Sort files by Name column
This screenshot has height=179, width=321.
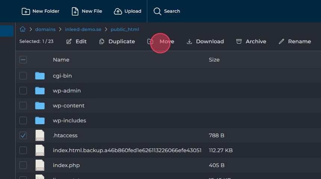[x=61, y=60]
